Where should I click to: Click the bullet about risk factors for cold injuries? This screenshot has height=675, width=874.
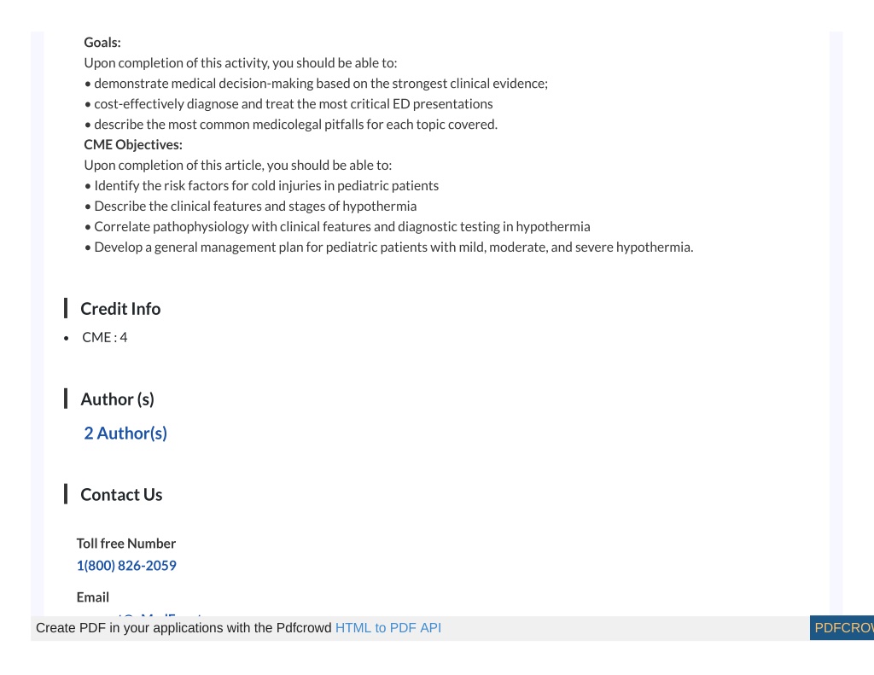coord(261,186)
